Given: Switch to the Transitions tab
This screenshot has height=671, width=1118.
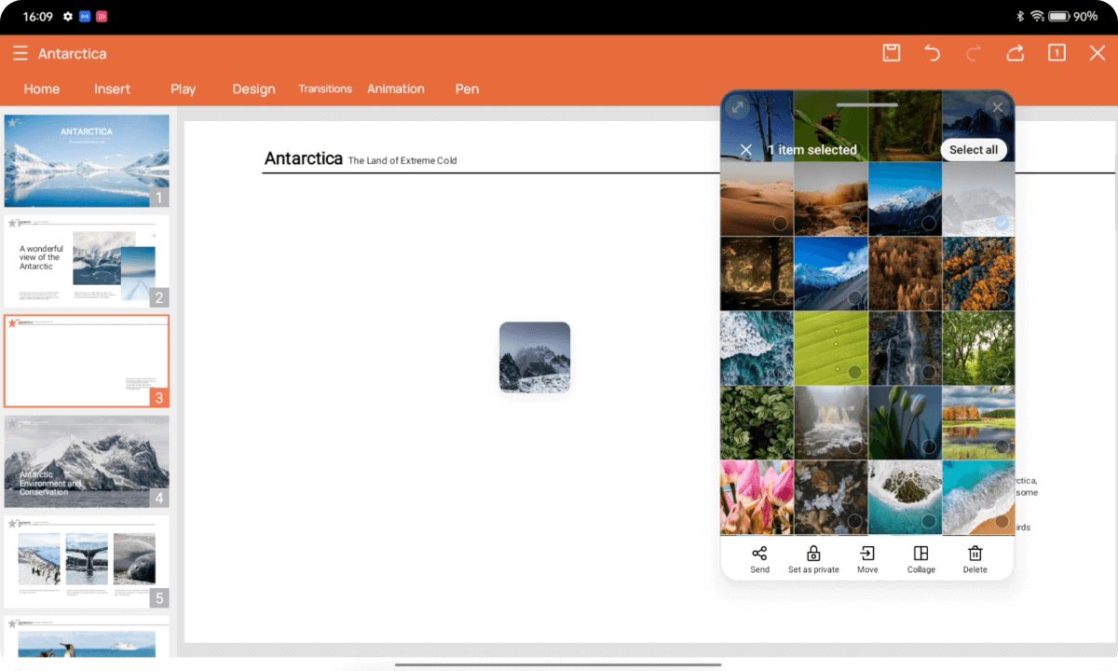Looking at the screenshot, I should (x=325, y=89).
